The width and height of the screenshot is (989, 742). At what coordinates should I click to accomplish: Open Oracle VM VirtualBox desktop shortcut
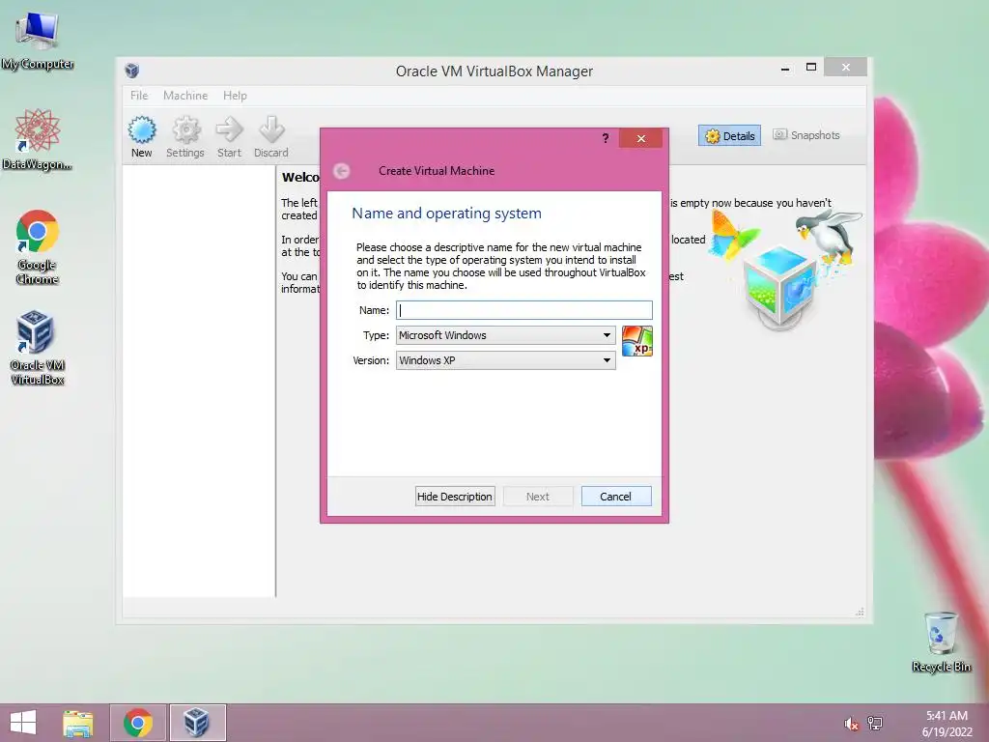[38, 348]
